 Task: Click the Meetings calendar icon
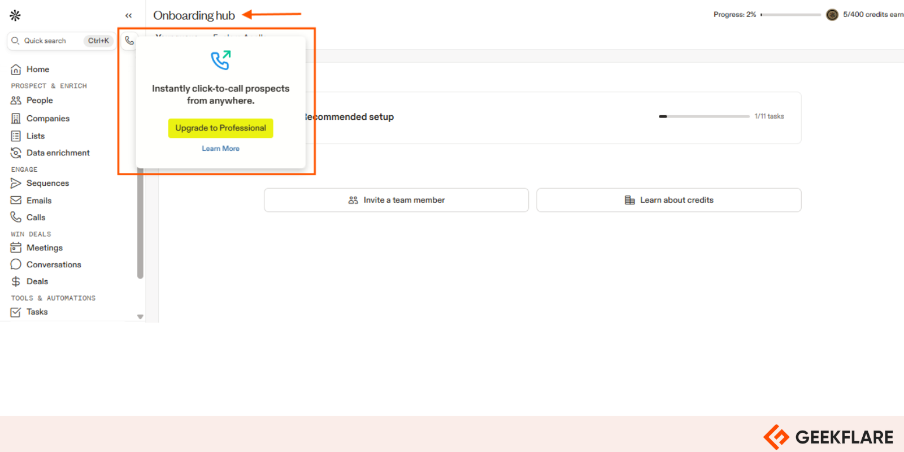(16, 248)
